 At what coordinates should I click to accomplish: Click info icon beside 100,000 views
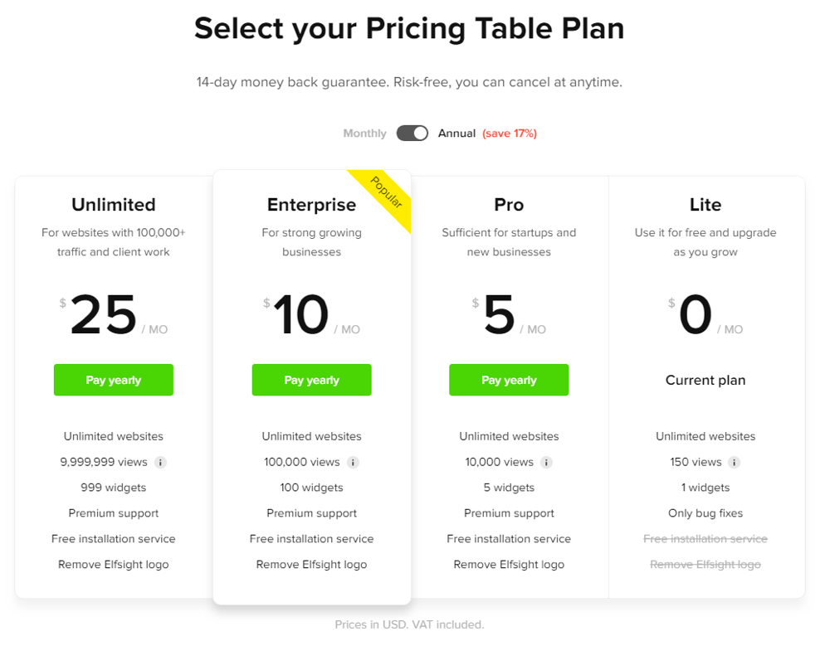click(353, 463)
